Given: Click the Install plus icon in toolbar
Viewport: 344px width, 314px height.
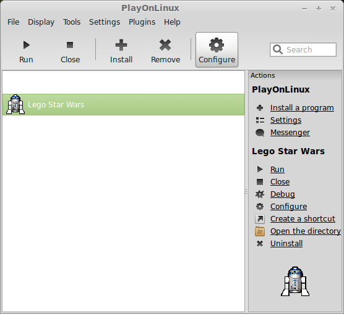Looking at the screenshot, I should [x=121, y=45].
